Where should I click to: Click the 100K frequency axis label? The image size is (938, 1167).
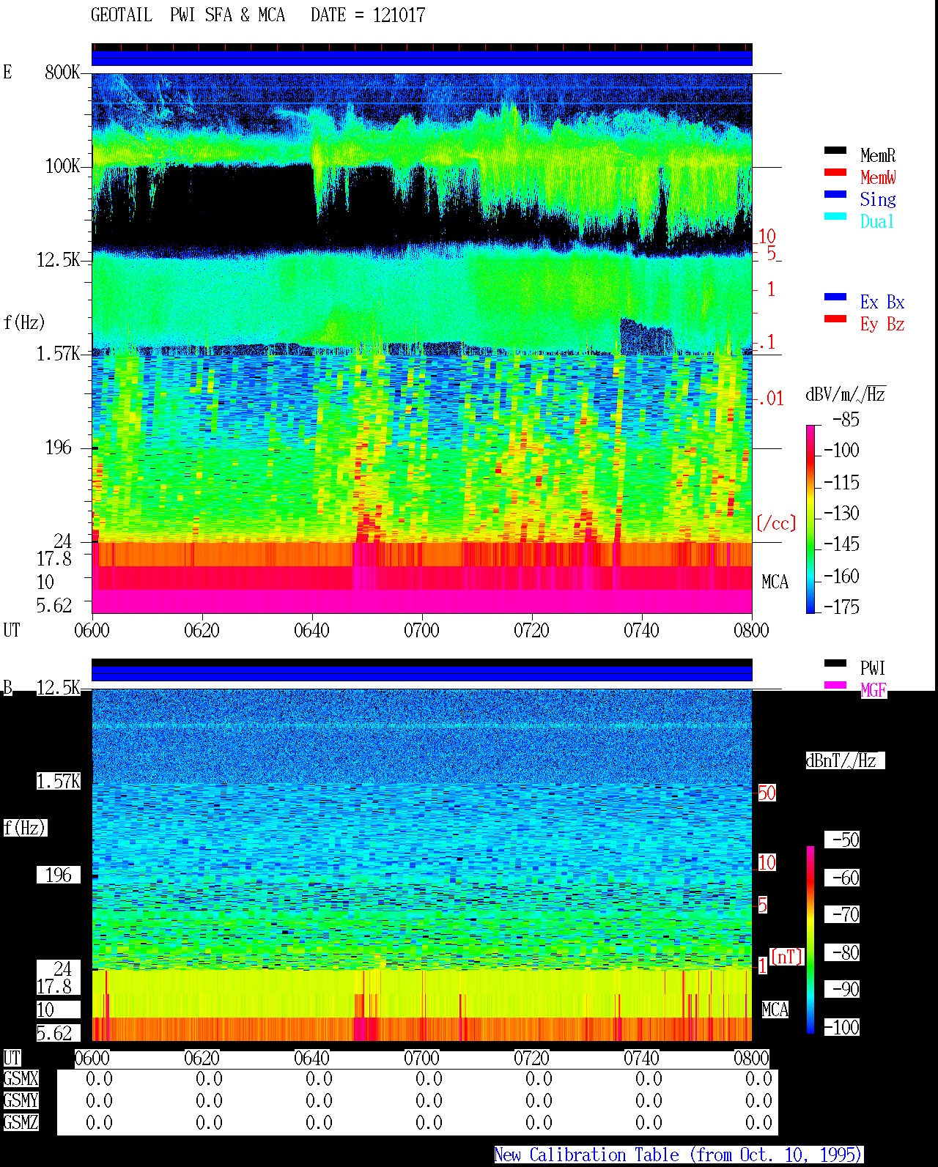click(x=62, y=166)
